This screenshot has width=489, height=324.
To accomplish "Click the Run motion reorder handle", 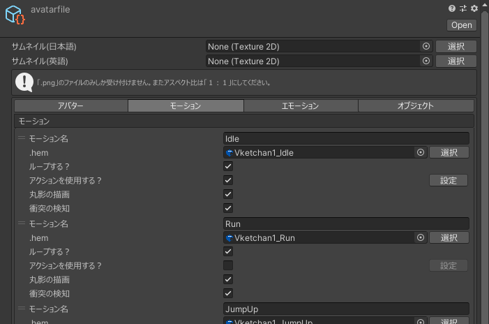I will (x=22, y=223).
